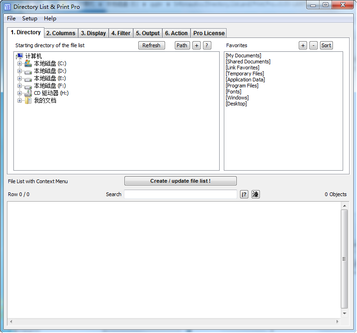Expand the 本地磁盘 (E:) node

point(19,78)
